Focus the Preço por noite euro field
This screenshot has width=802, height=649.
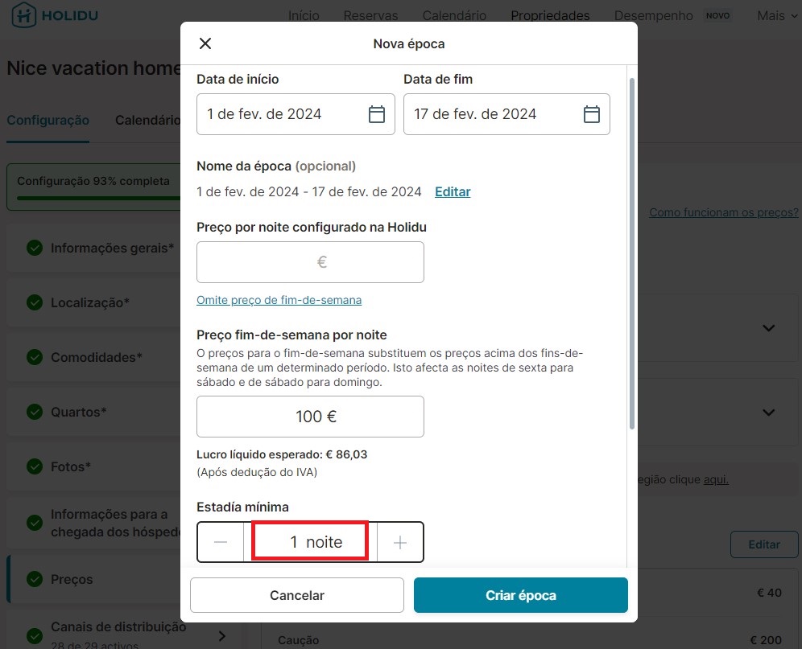[310, 262]
